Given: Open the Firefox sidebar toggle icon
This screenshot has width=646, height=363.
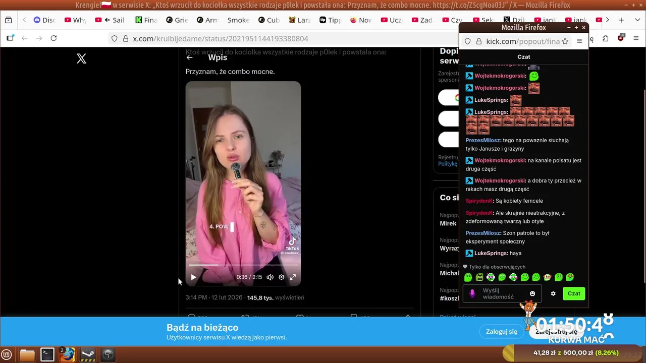Looking at the screenshot, I should pyautogui.click(x=10, y=38).
